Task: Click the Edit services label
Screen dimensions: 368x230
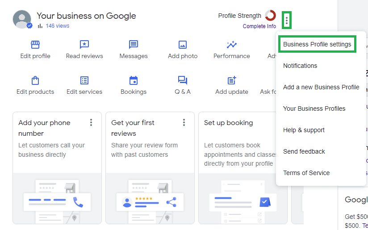Action: [x=84, y=92]
